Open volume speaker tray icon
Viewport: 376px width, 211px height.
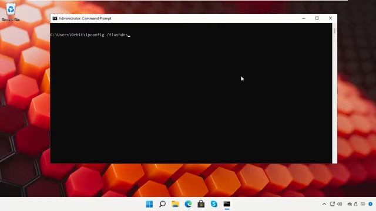340,204
